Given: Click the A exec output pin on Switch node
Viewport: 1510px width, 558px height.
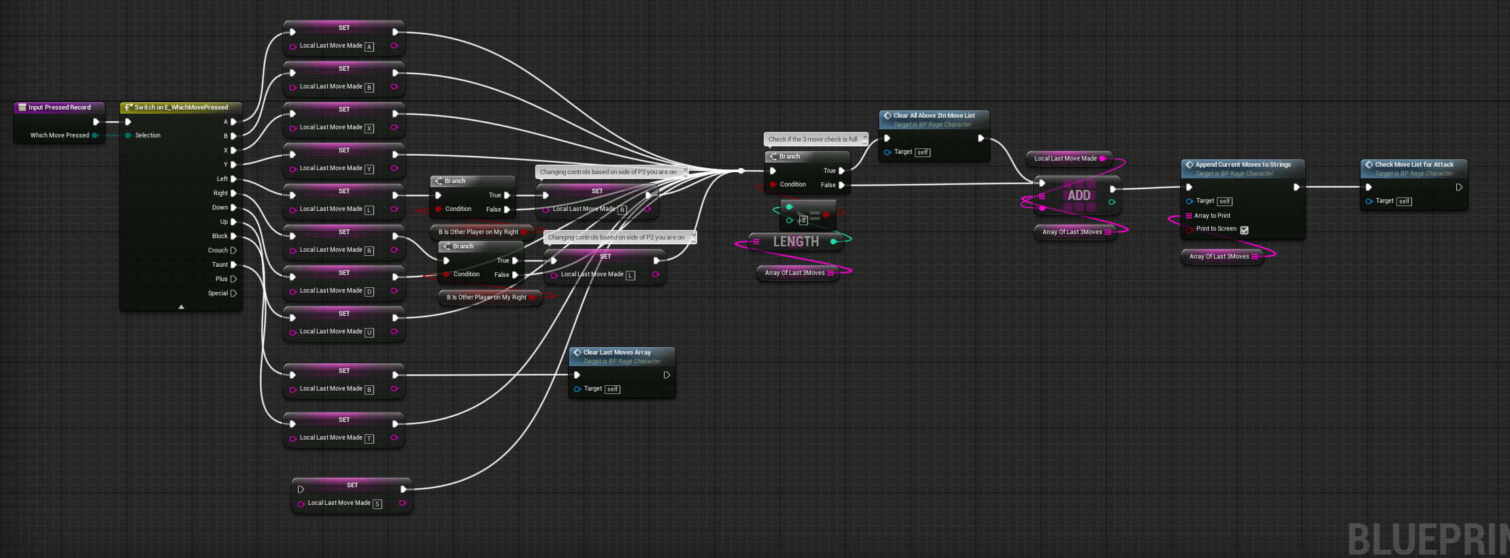Looking at the screenshot, I should pyautogui.click(x=233, y=122).
